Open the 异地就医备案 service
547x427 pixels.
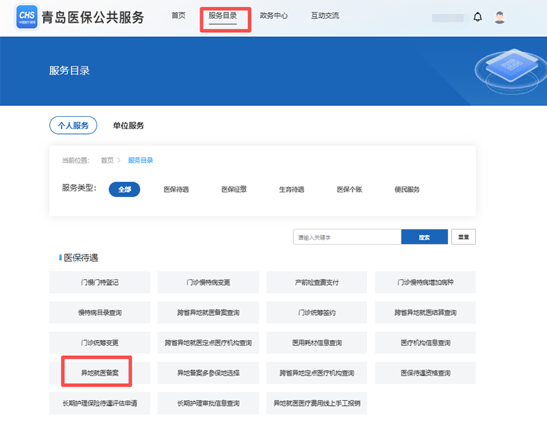coord(99,373)
